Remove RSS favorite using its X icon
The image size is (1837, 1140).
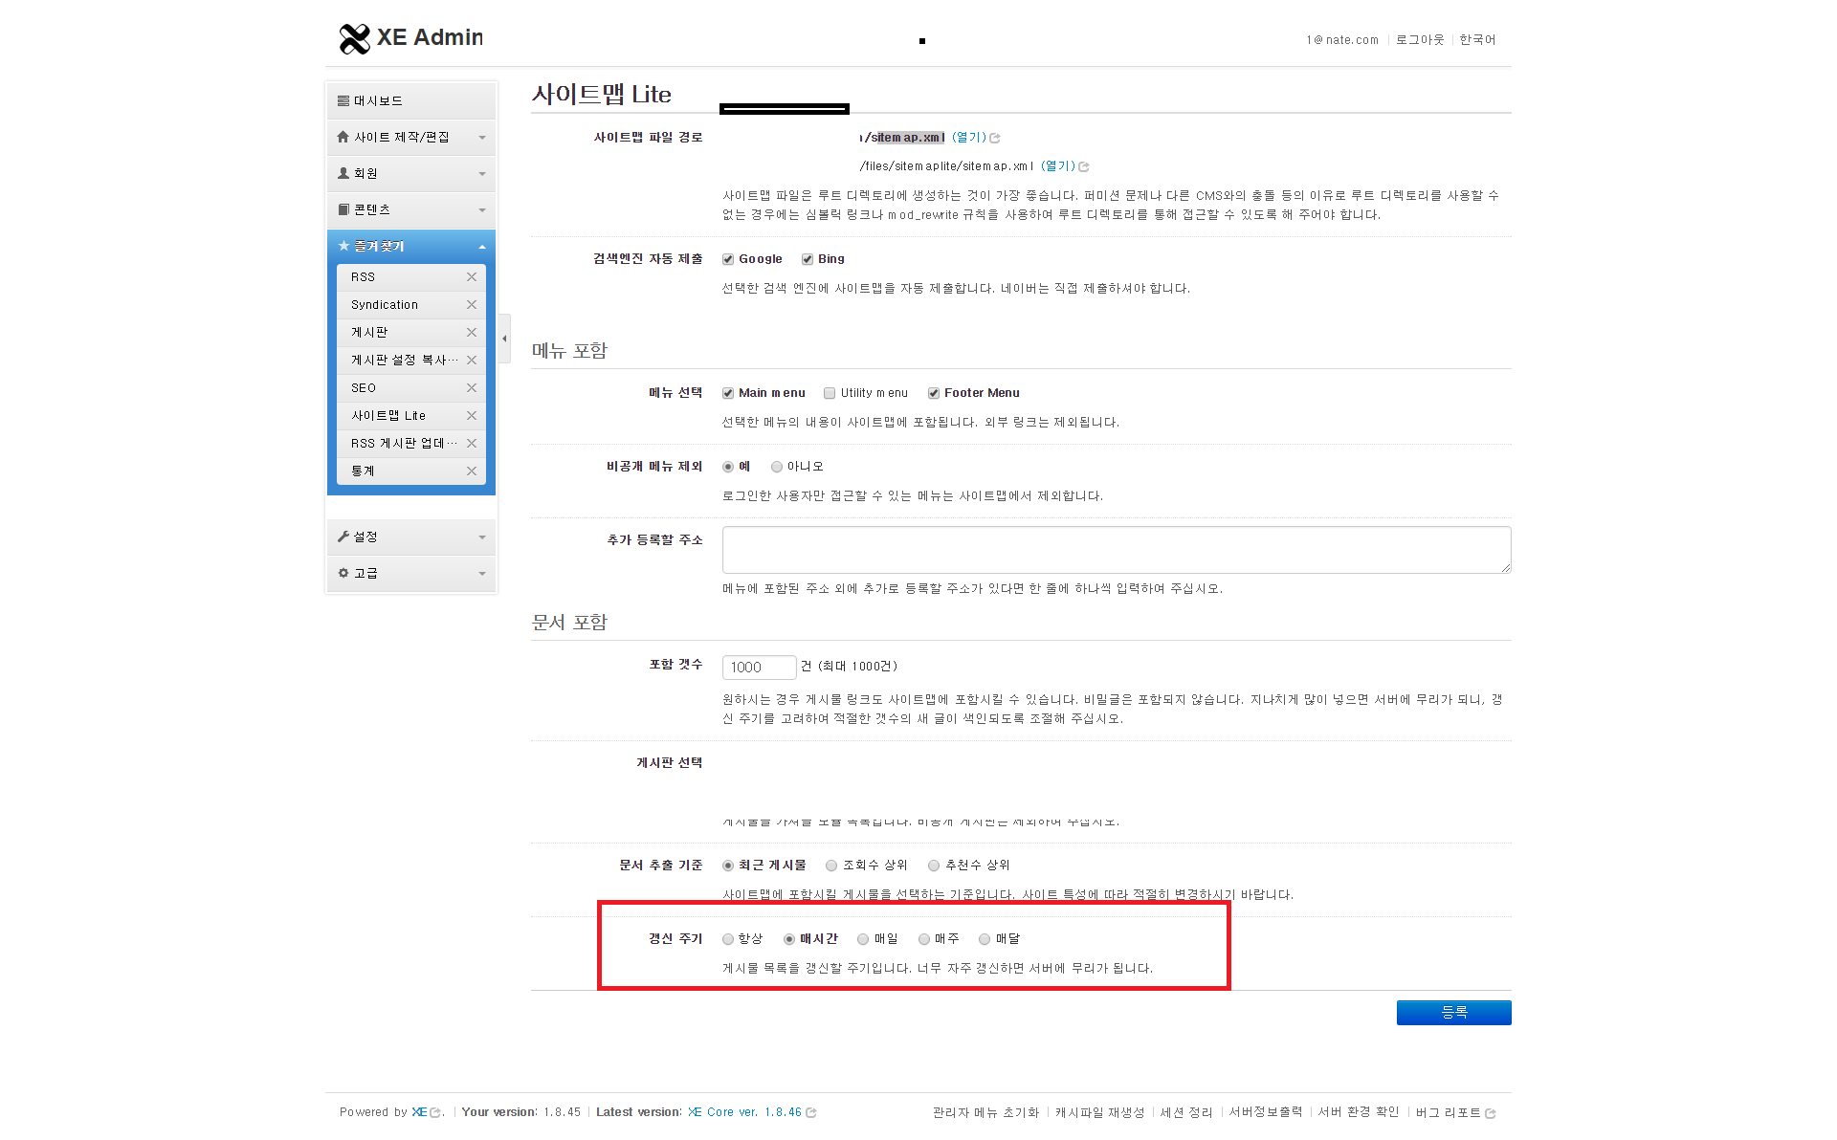[471, 276]
